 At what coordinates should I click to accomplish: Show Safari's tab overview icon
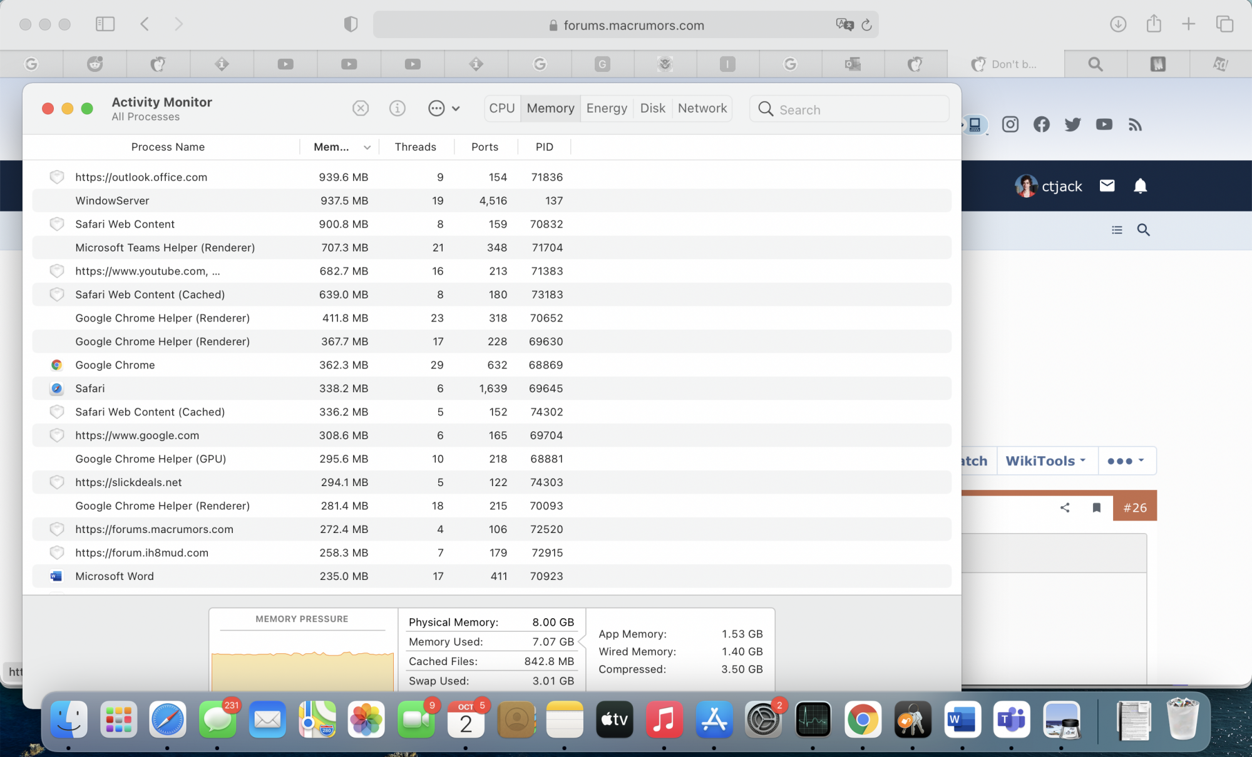[x=1224, y=24]
